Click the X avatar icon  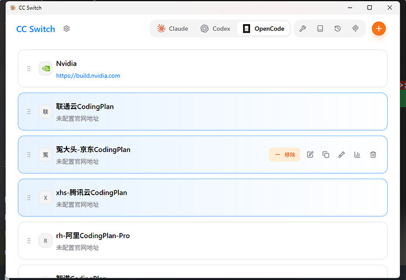[x=45, y=197]
